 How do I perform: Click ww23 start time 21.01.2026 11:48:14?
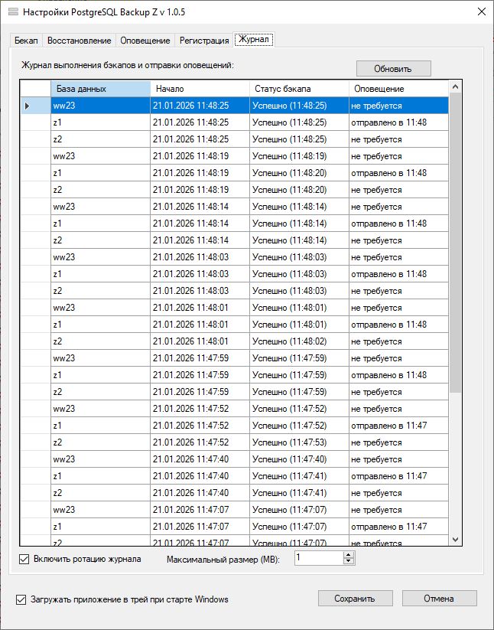(200, 207)
